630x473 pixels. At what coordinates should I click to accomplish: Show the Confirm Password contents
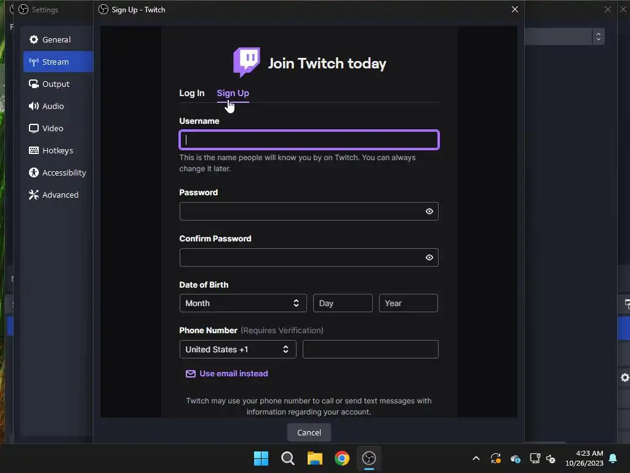pyautogui.click(x=429, y=257)
